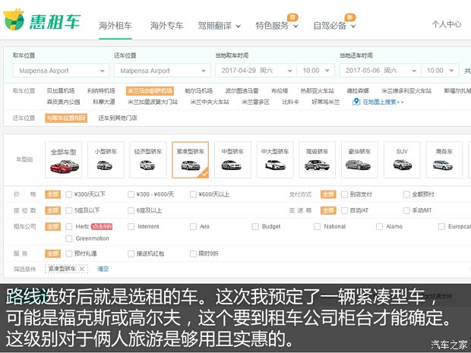Select 利纳特机场 pickup location
The image size is (471, 353).
(x=101, y=90)
